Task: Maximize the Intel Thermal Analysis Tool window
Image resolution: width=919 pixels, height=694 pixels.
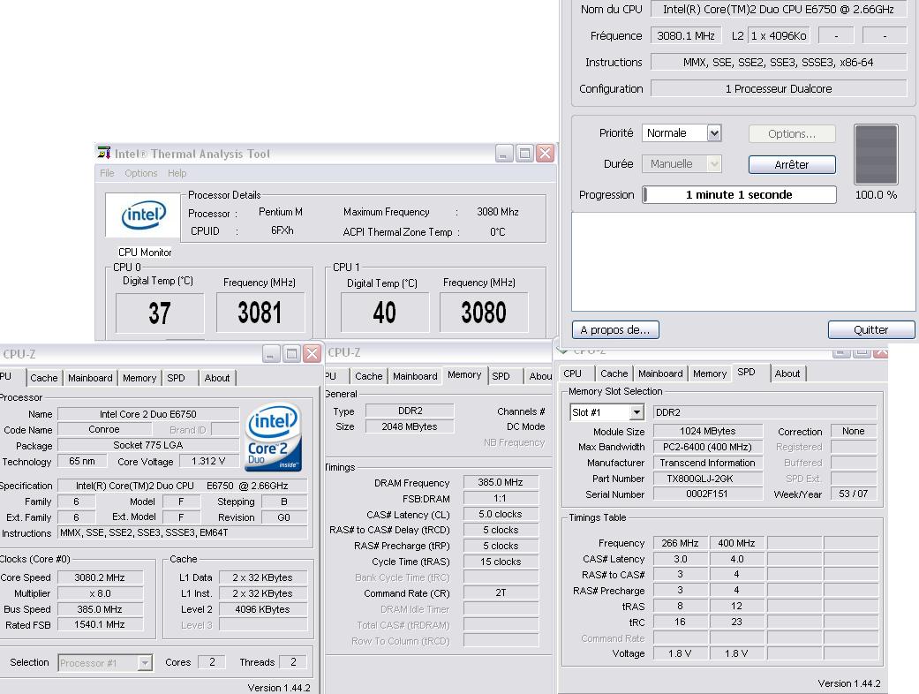Action: tap(525, 154)
